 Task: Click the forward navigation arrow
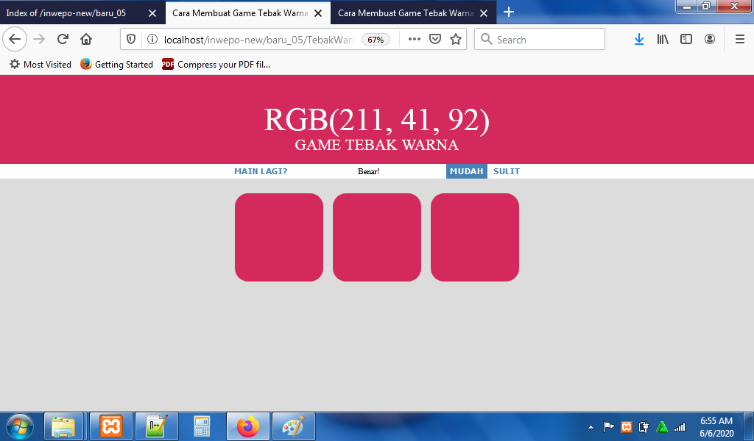tap(39, 40)
